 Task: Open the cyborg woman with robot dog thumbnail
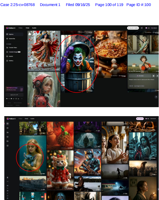click(x=143, y=146)
